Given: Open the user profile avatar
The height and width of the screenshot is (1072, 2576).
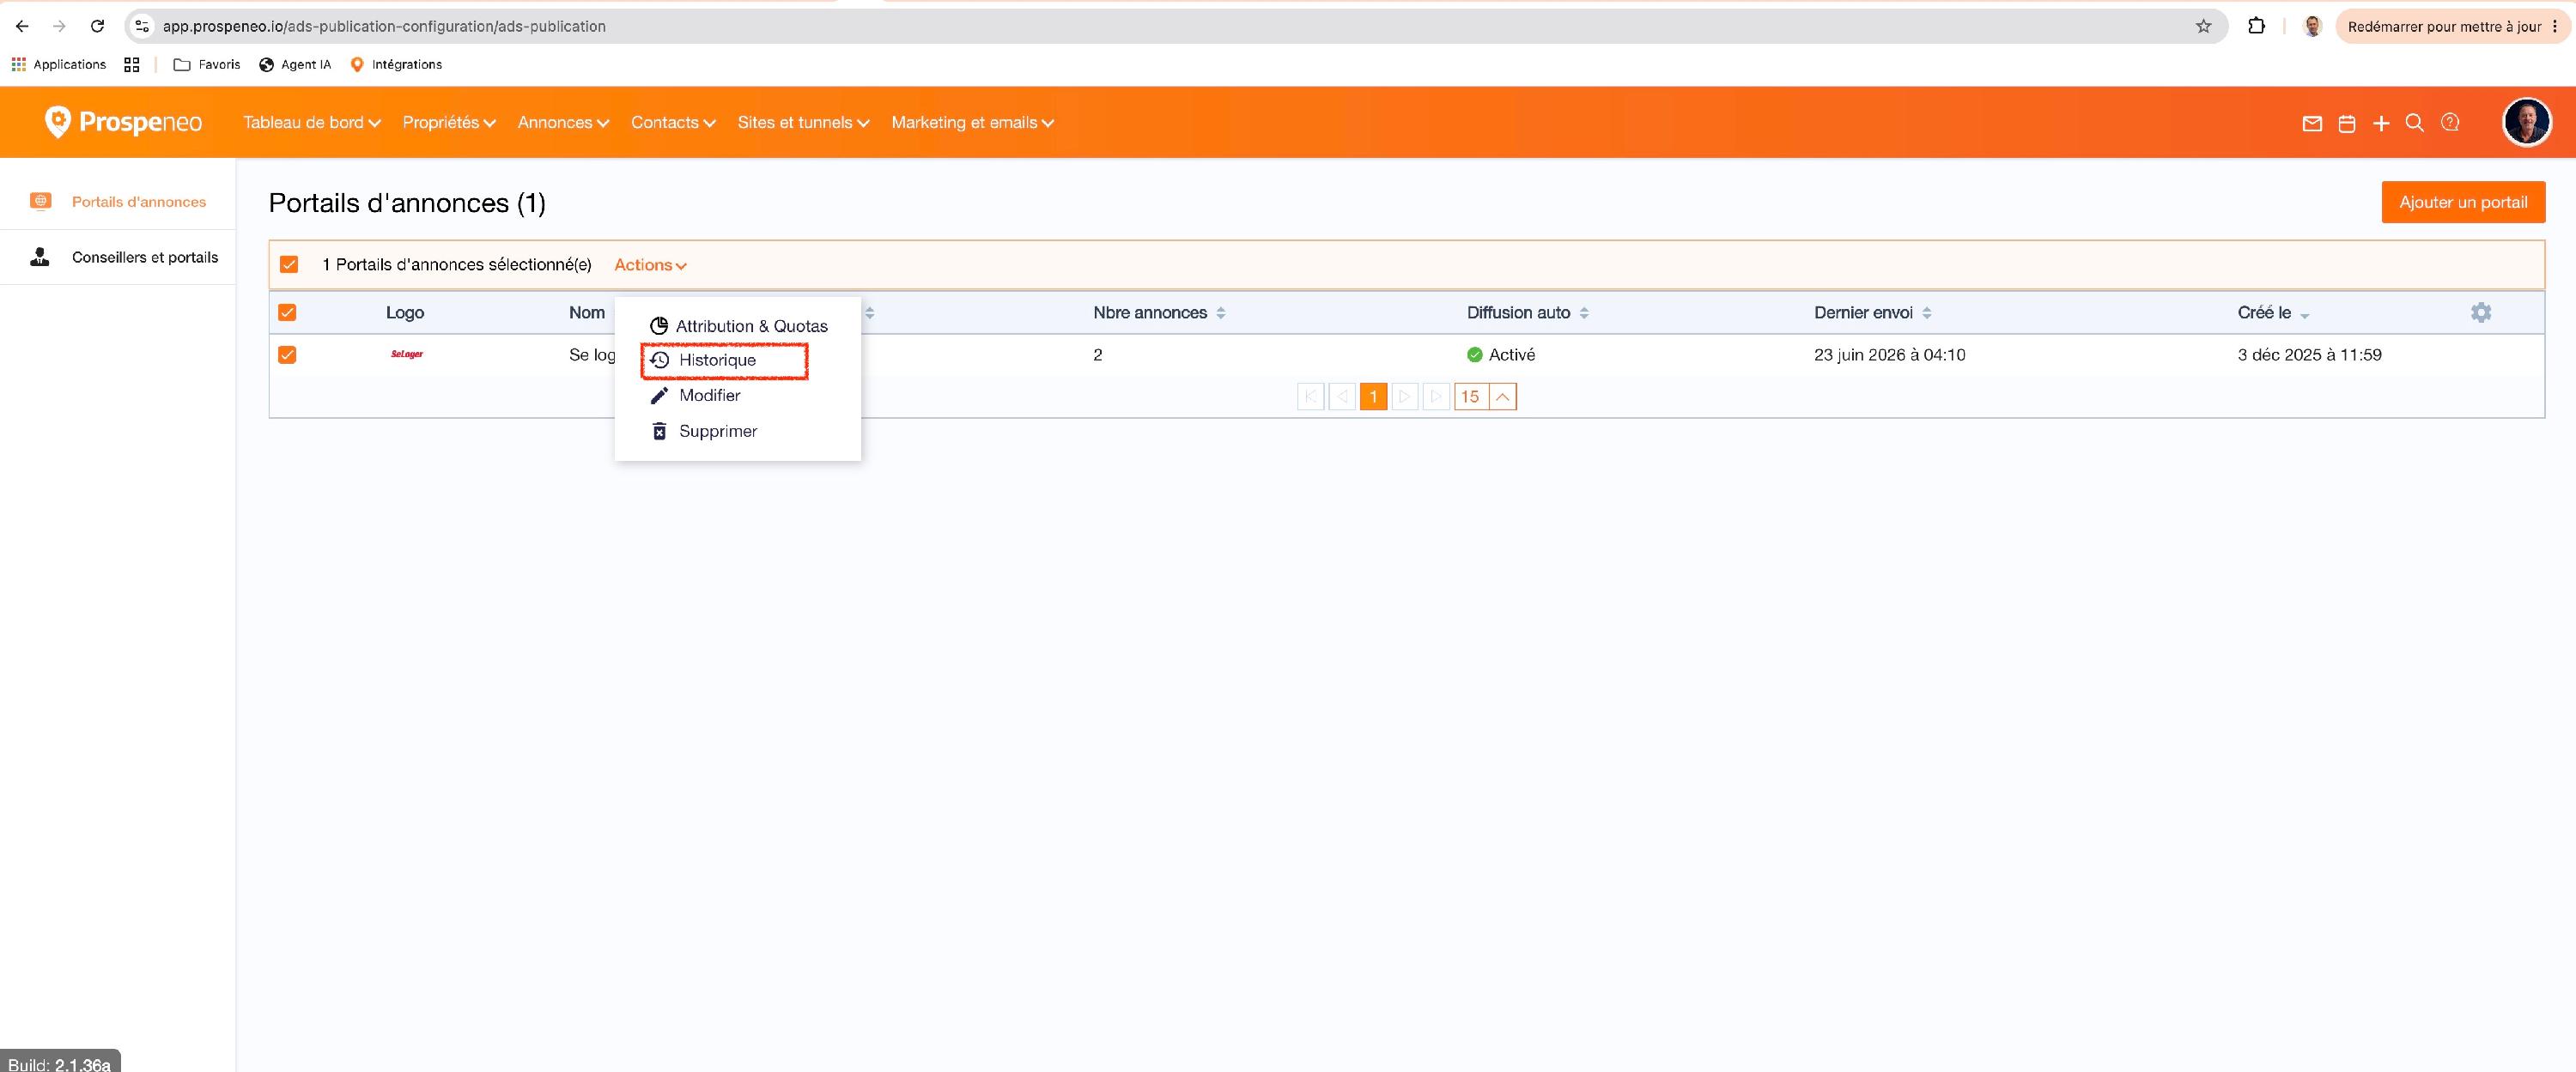Looking at the screenshot, I should coord(2527,122).
